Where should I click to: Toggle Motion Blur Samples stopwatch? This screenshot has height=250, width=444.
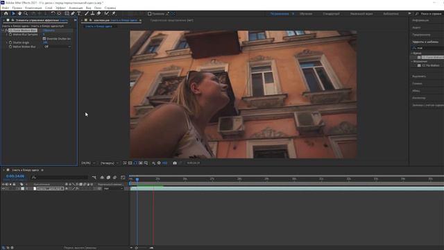[10, 34]
